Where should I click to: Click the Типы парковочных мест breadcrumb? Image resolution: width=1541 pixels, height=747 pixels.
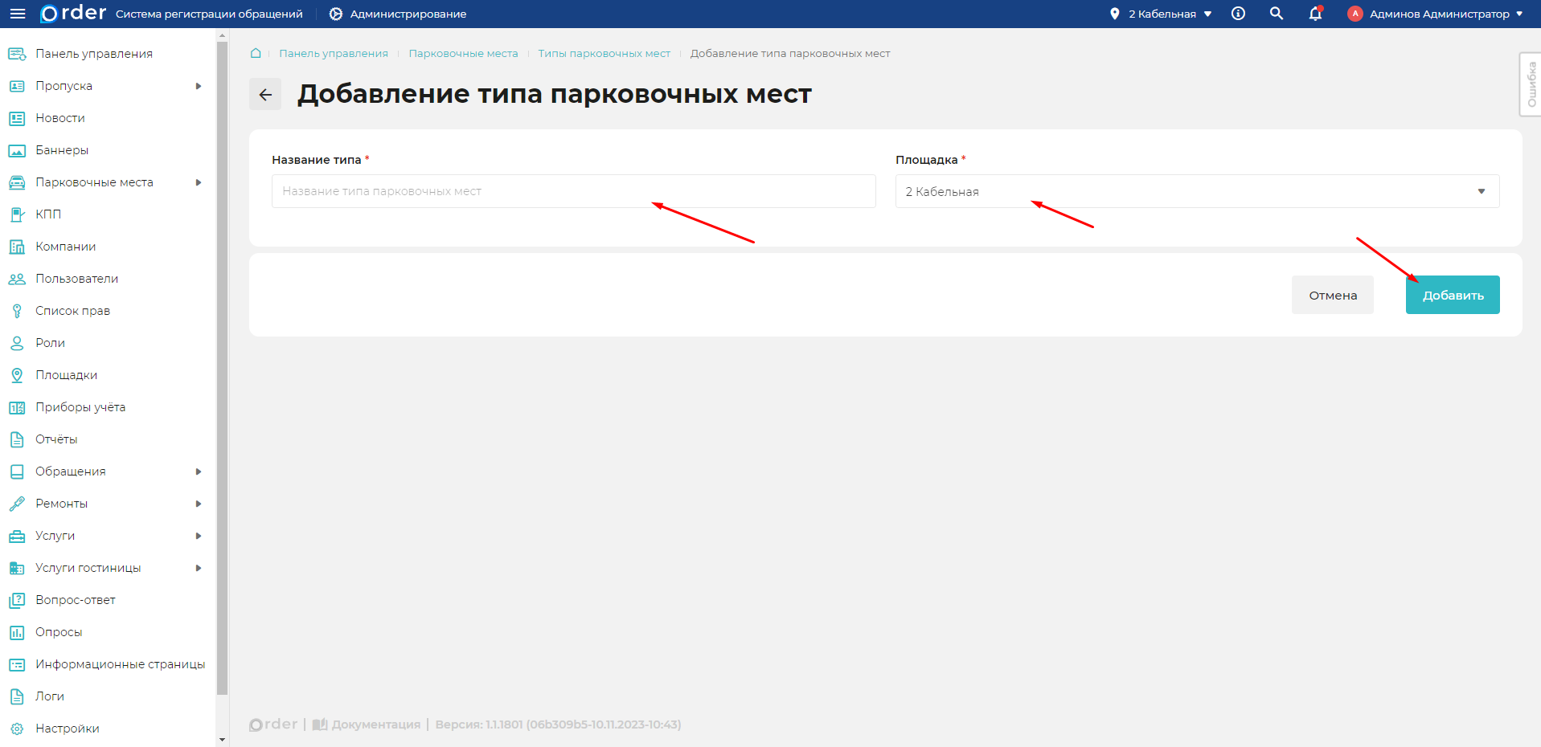tap(604, 53)
